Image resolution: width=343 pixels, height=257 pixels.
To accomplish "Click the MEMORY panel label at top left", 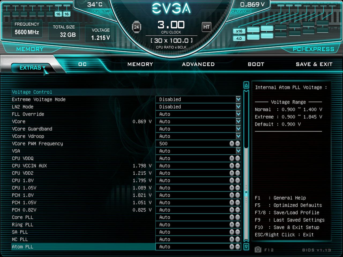I will pyautogui.click(x=30, y=49).
